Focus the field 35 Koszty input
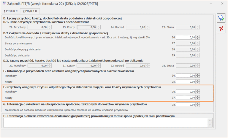 coord(186,82)
